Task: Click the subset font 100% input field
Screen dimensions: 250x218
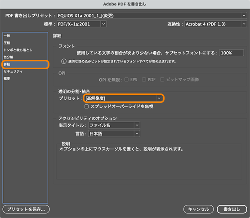Action: (x=232, y=53)
